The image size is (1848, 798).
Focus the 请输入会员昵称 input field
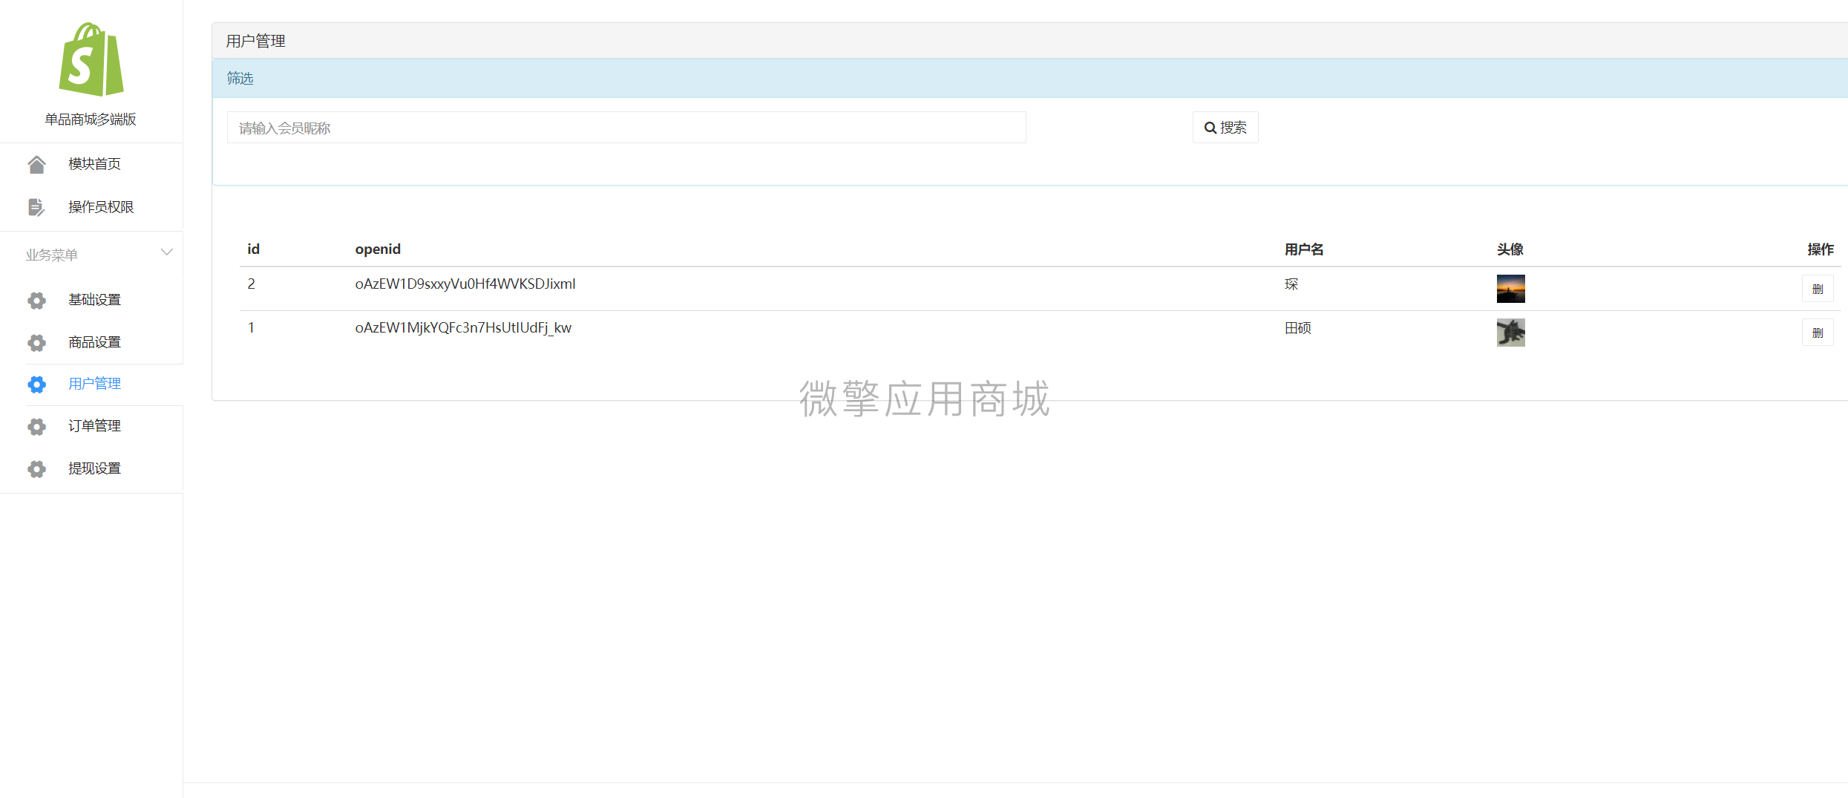tap(626, 128)
